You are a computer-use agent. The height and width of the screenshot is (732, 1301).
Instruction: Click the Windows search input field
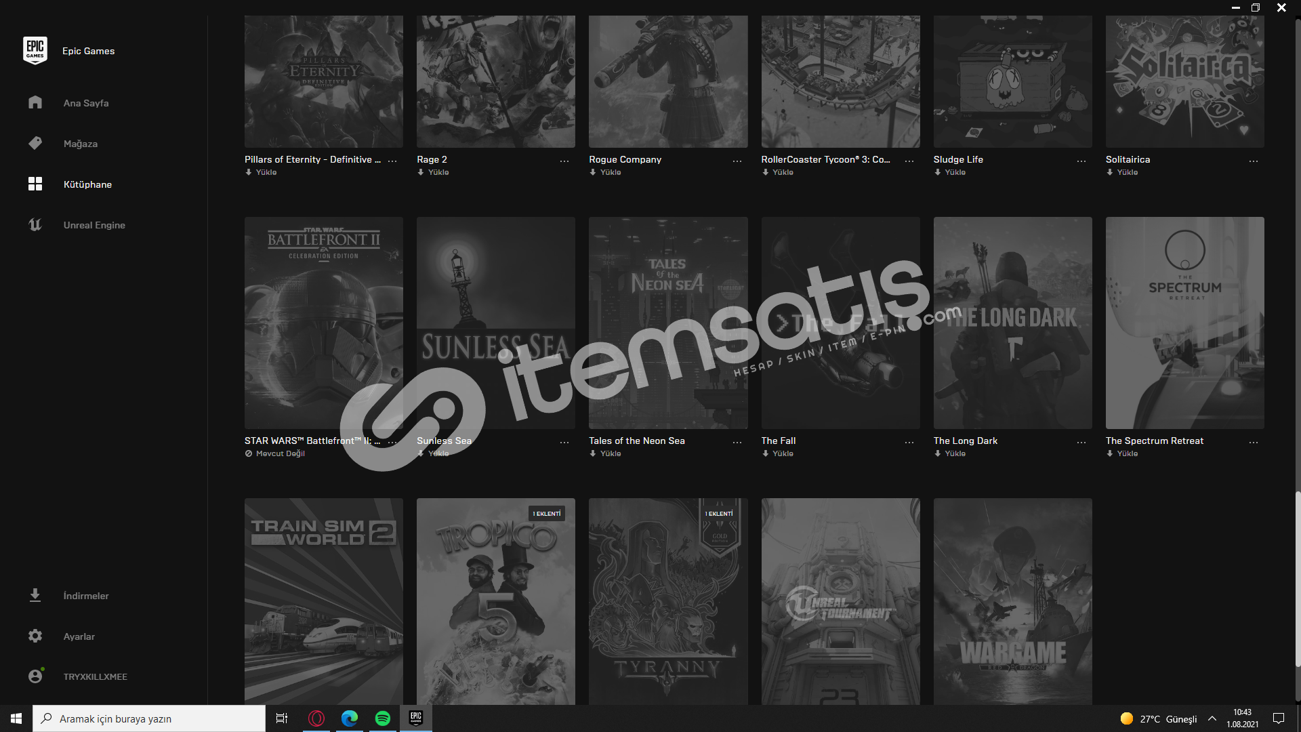pyautogui.click(x=149, y=718)
